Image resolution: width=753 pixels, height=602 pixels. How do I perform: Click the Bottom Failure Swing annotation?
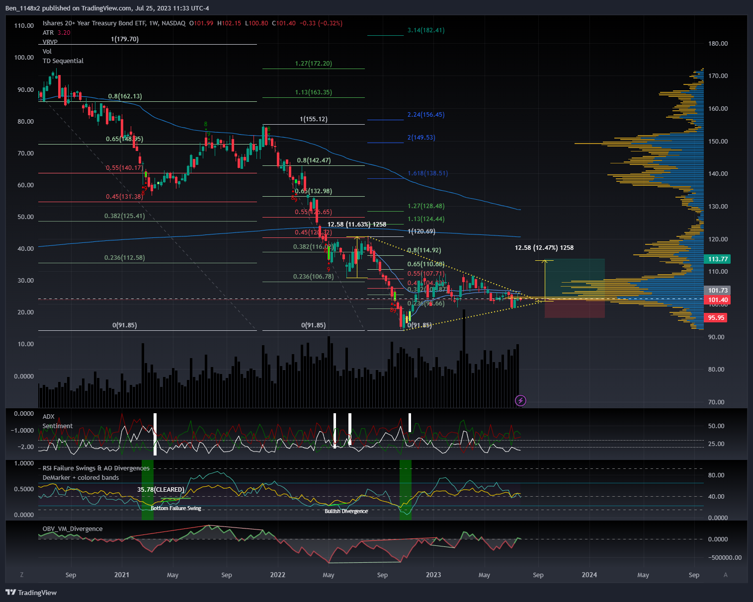pos(176,508)
